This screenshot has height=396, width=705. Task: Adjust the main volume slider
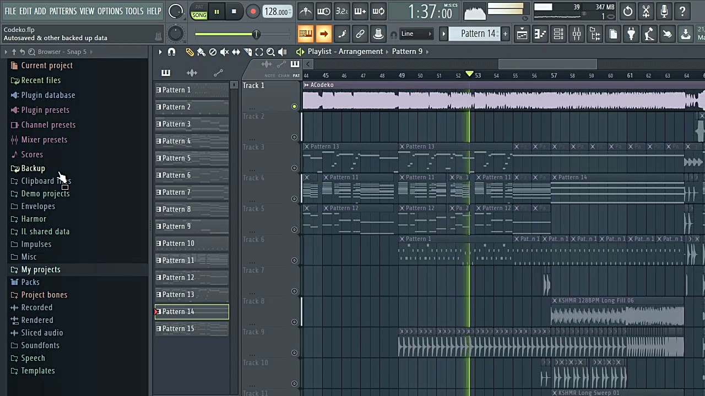pyautogui.click(x=242, y=34)
